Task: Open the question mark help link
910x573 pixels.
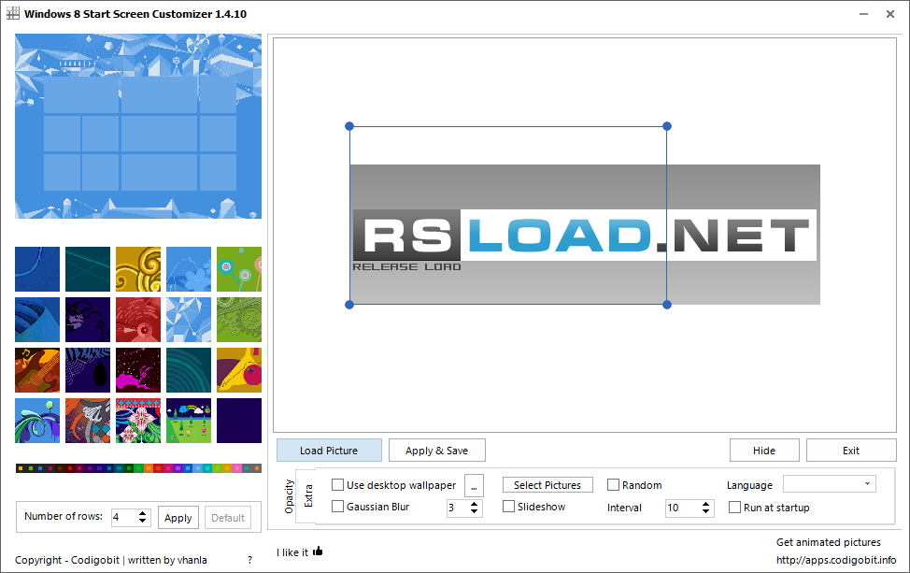Action: pos(250,560)
